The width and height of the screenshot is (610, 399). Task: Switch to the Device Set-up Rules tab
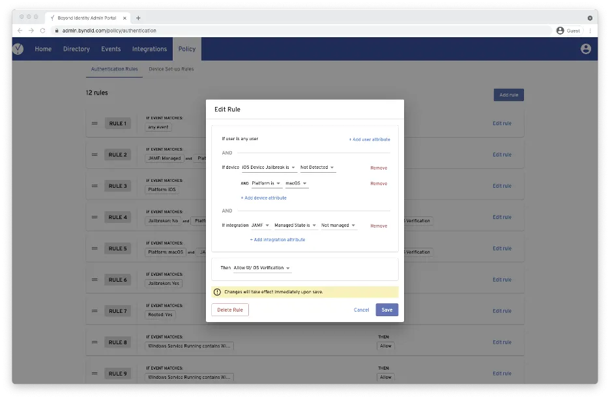tap(171, 68)
